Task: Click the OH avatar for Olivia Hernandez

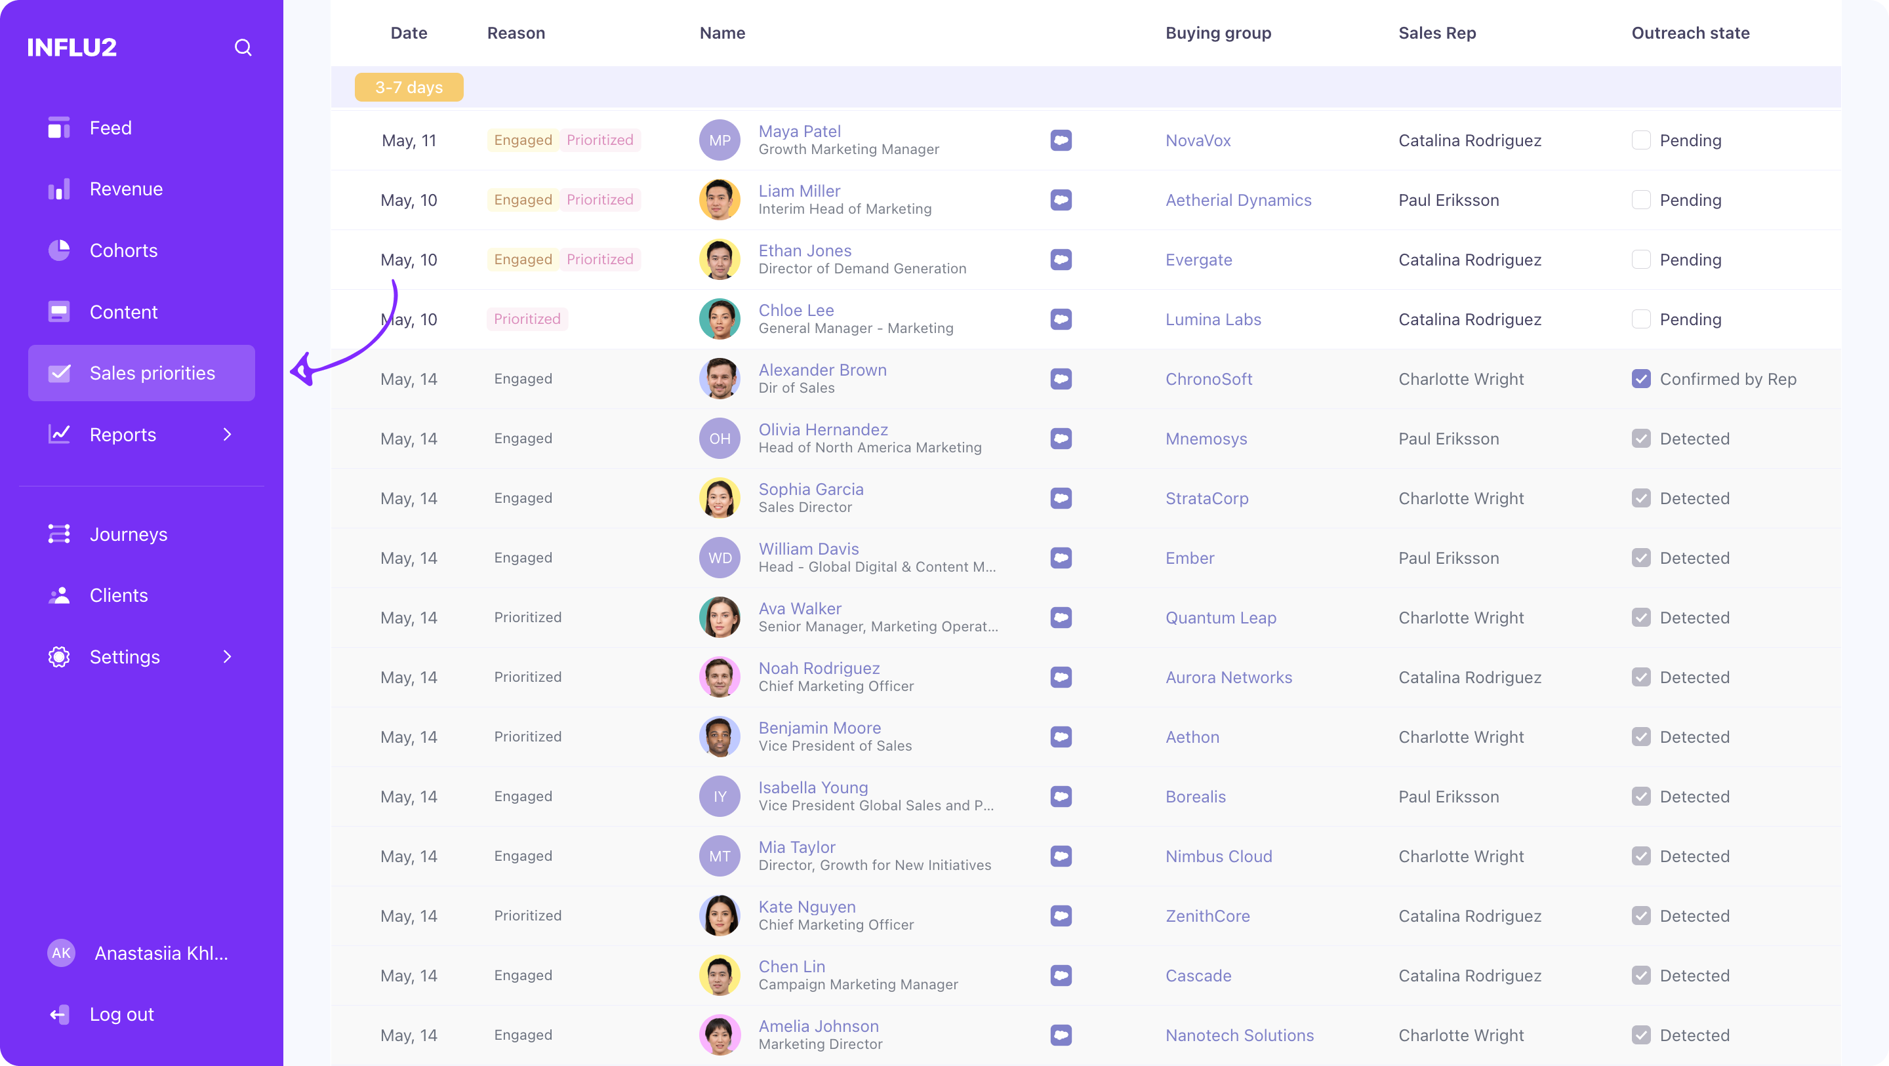Action: click(x=720, y=439)
